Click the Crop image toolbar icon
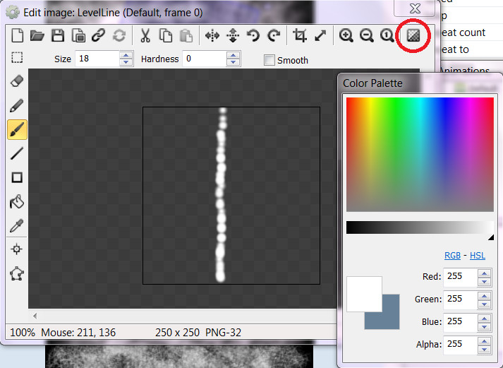Screen dimensions: 503x368 [x=300, y=35]
